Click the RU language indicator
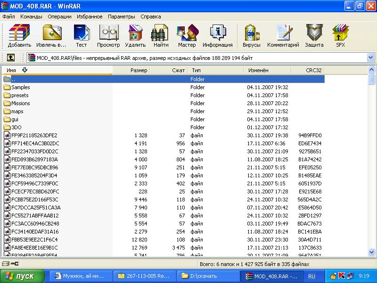The image size is (377, 283). pyautogui.click(x=311, y=276)
